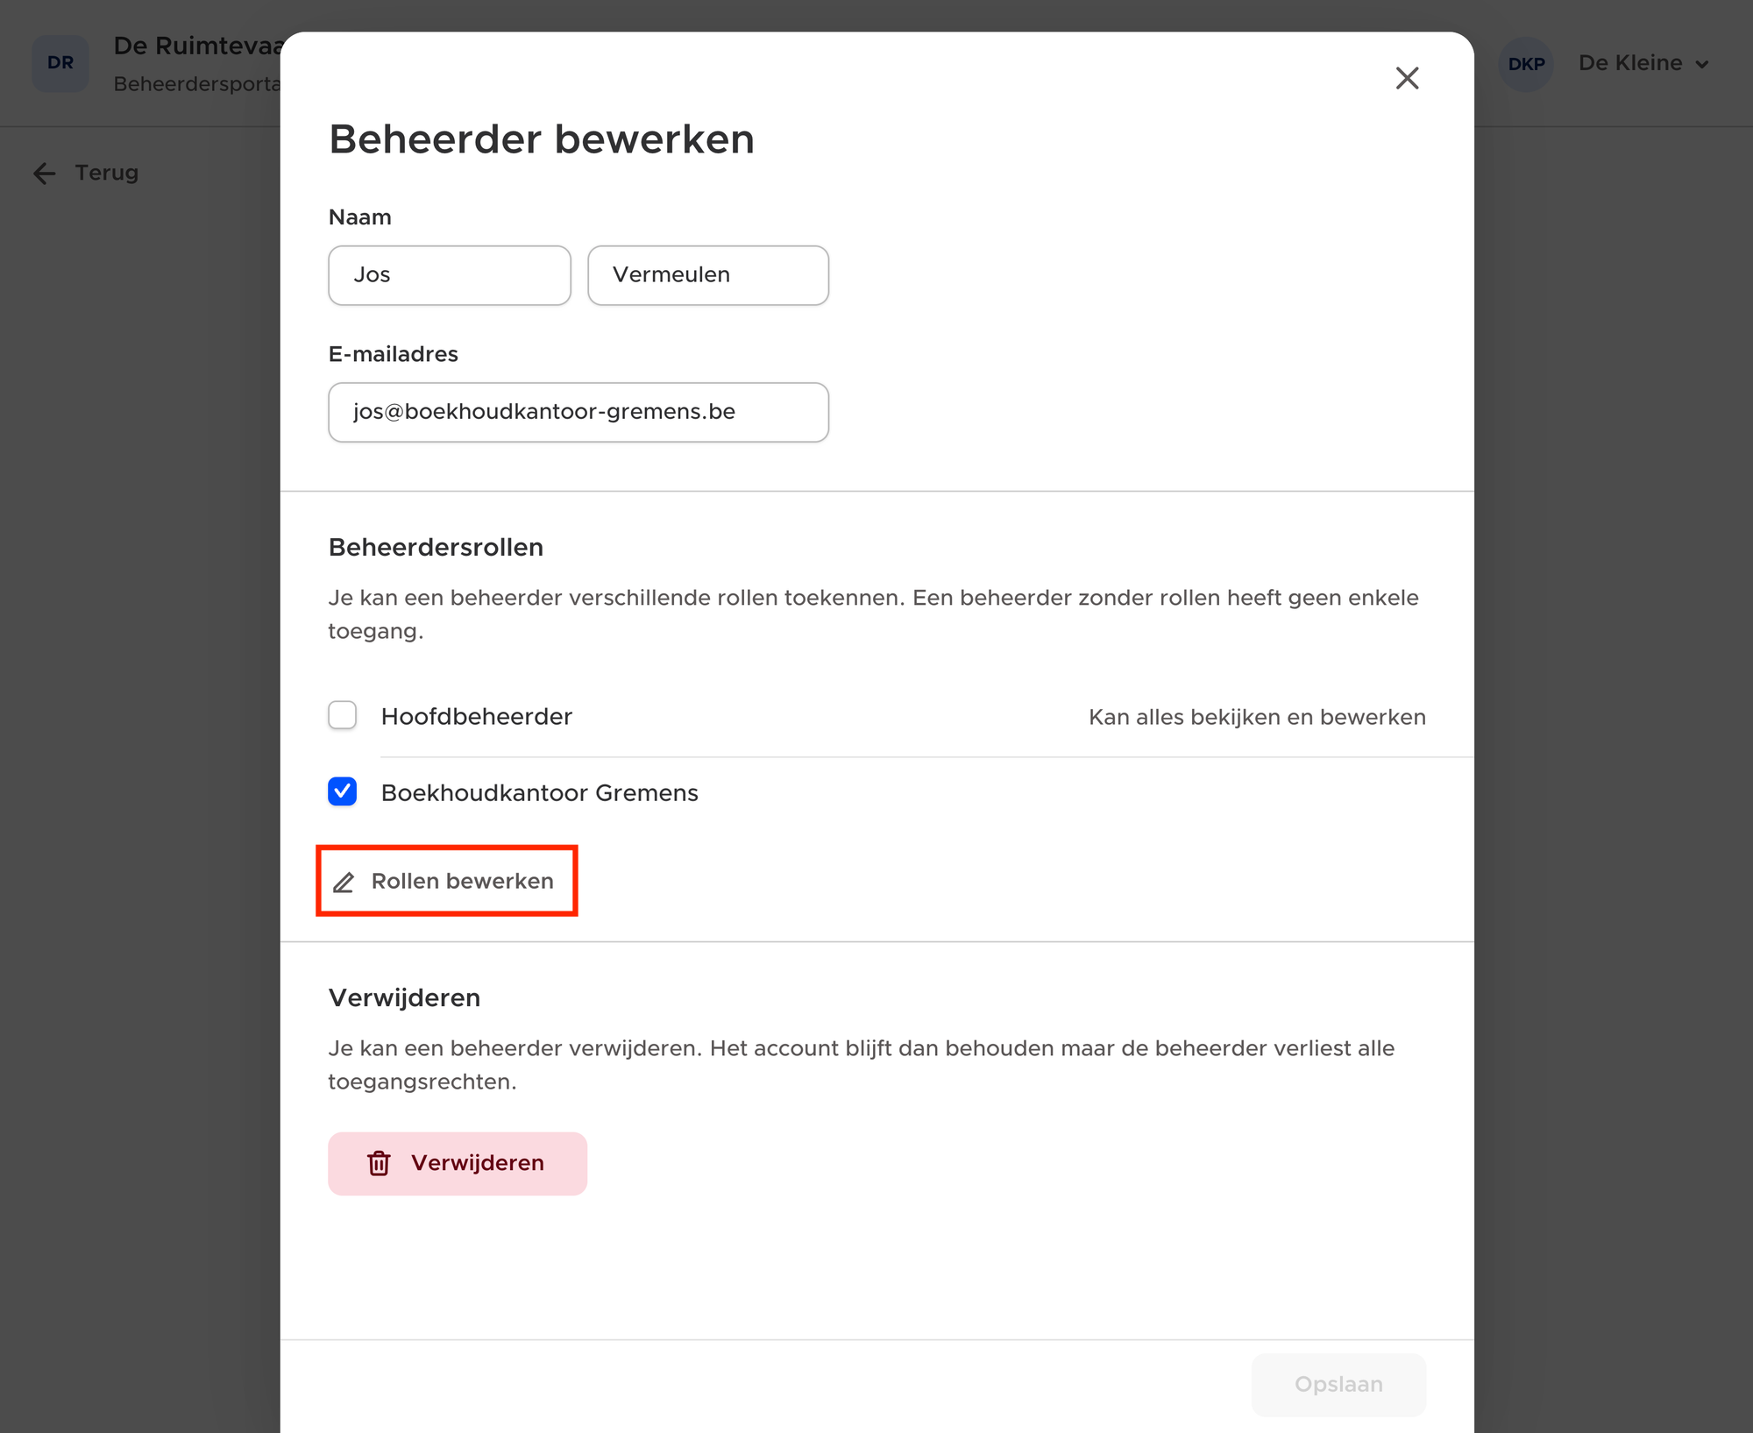Click the Terug link
The width and height of the screenshot is (1753, 1433).
pos(107,173)
